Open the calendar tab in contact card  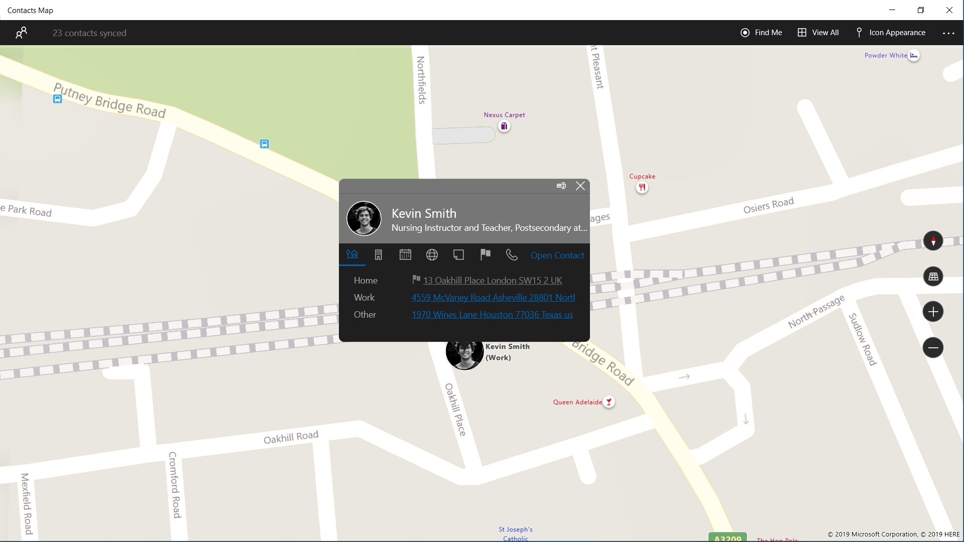click(x=405, y=255)
